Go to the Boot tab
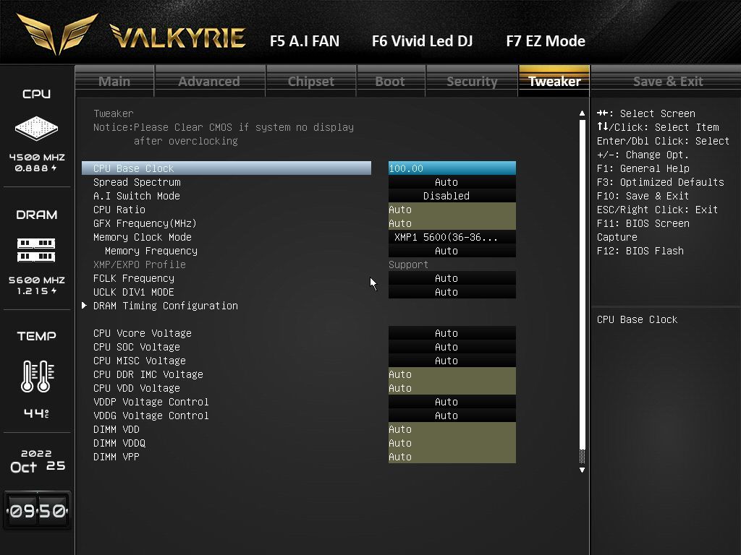Viewport: 741px width, 555px height. [390, 81]
